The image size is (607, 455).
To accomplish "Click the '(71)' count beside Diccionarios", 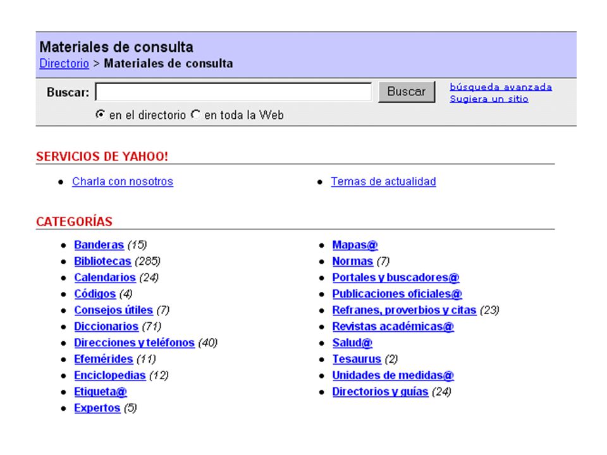I will (151, 326).
